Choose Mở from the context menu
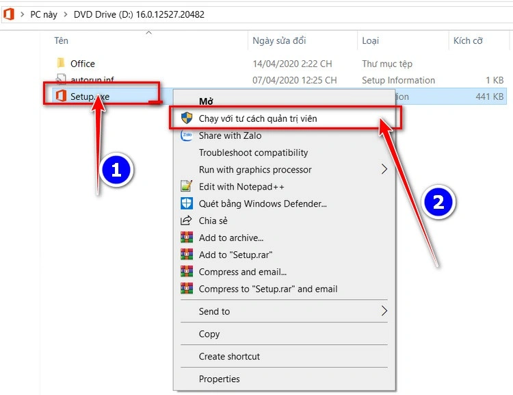This screenshot has width=513, height=395. click(206, 101)
